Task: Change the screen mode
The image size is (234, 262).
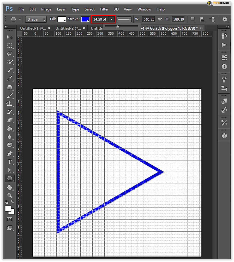Action: coord(10,228)
